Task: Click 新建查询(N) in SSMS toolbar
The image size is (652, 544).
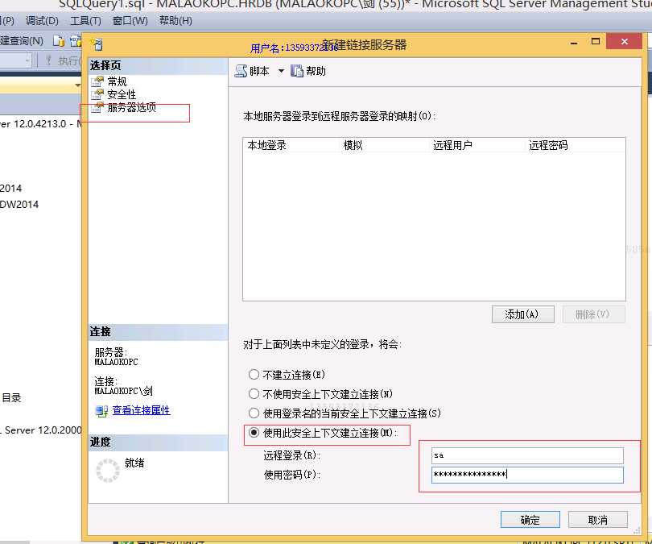Action: [22, 41]
